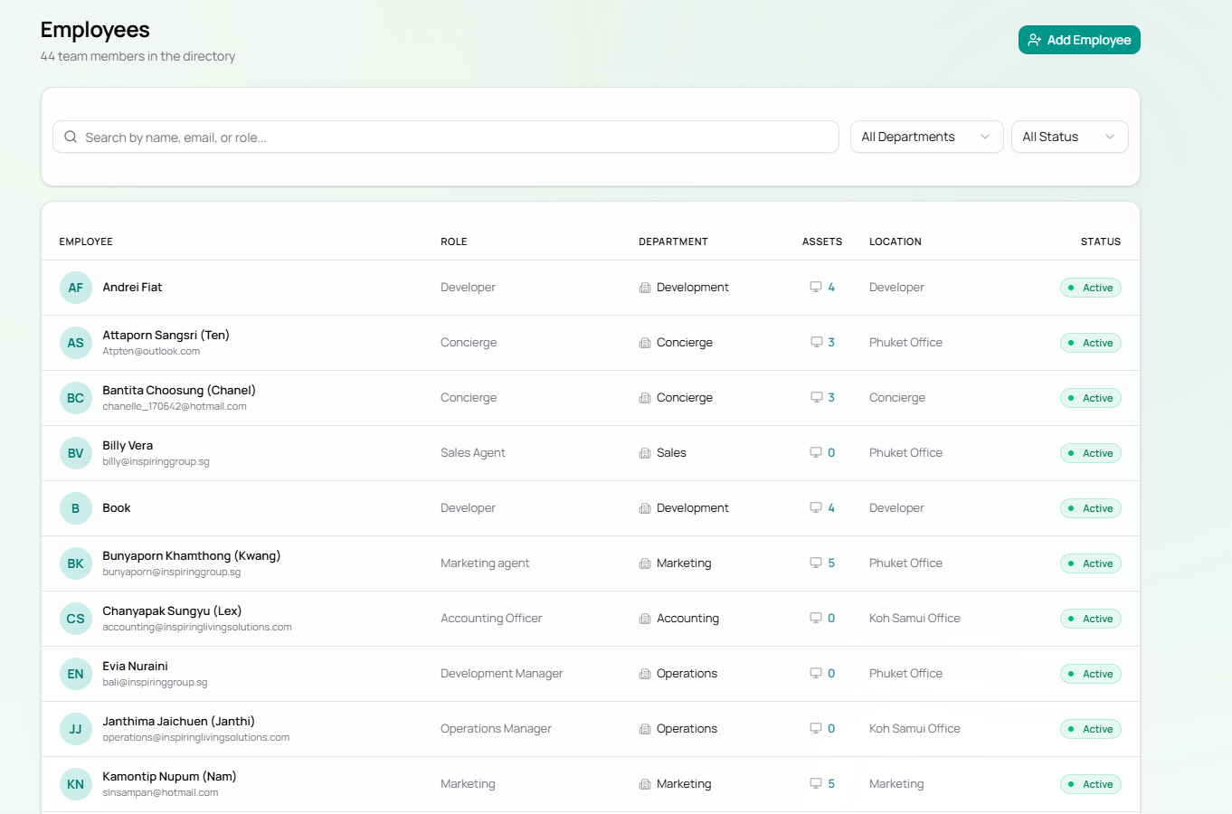Click the email bali@inspiringgroup.sg
The image size is (1232, 814).
[155, 683]
